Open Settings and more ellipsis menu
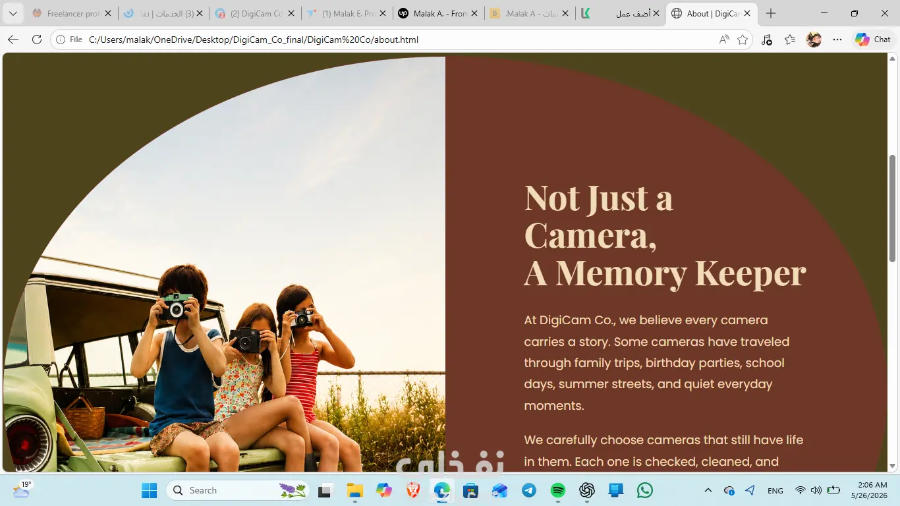The width and height of the screenshot is (900, 506). tap(837, 40)
